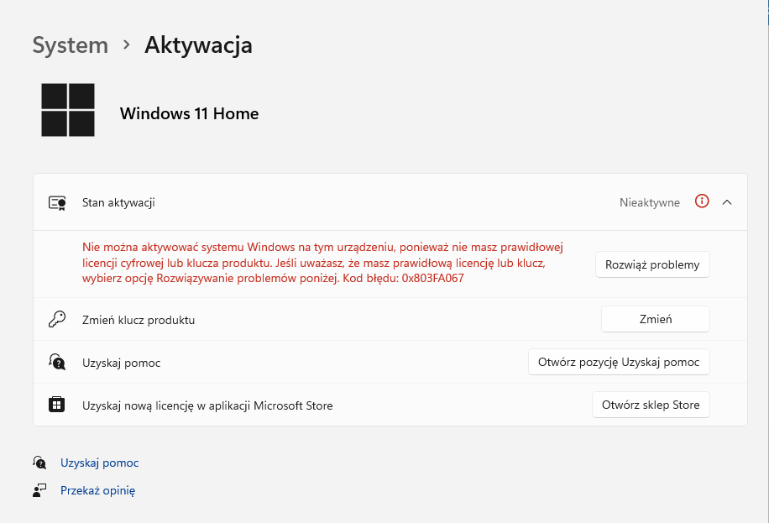Click the Uzyskaj pomoc row label in the card
This screenshot has width=769, height=523.
121,363
